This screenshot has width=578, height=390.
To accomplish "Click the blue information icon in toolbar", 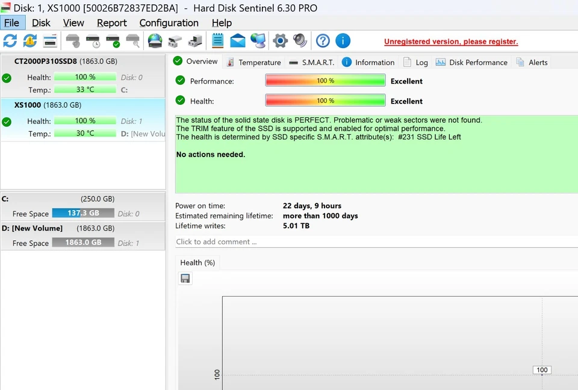I will pos(343,40).
